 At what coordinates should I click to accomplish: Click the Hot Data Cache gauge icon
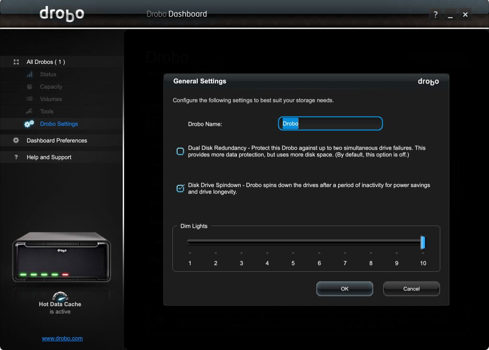60,296
